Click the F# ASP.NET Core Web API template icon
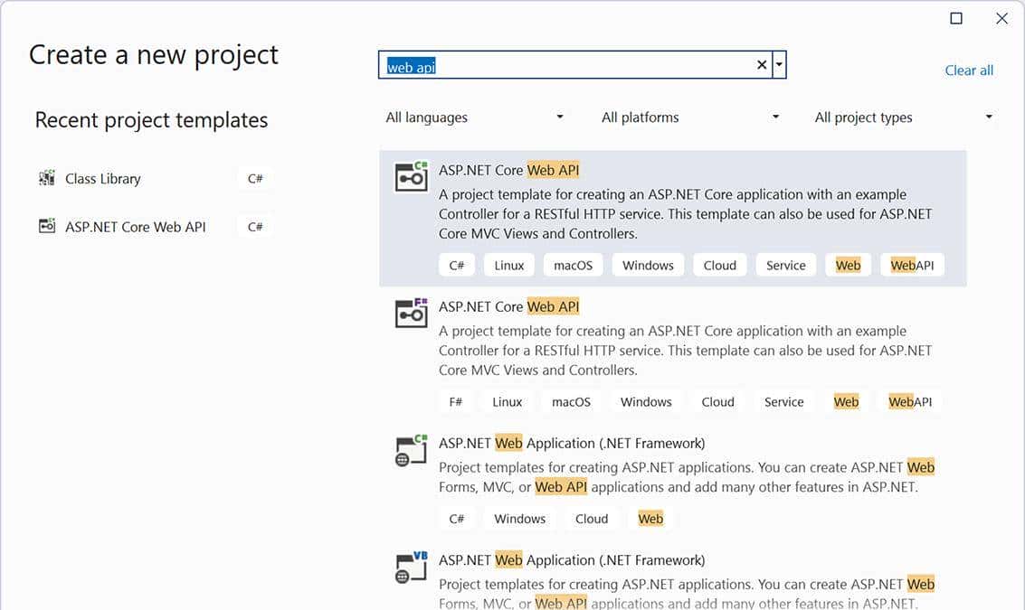The width and height of the screenshot is (1025, 610). pos(411,314)
